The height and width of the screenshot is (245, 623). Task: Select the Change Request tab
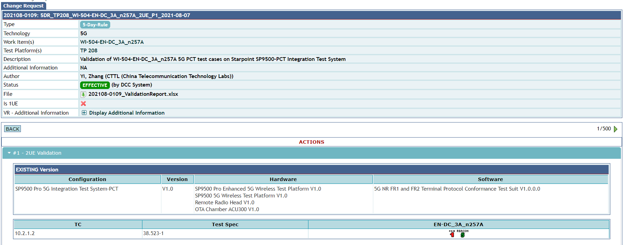pyautogui.click(x=23, y=6)
